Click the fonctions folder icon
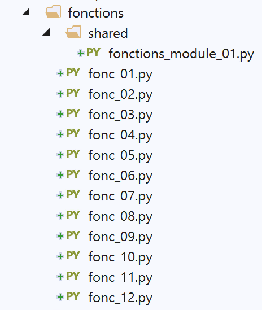 (x=53, y=12)
